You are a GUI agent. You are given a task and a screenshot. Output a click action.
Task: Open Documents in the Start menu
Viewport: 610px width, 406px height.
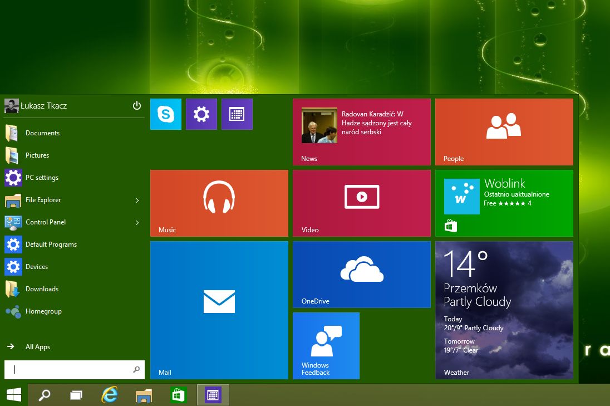point(74,133)
